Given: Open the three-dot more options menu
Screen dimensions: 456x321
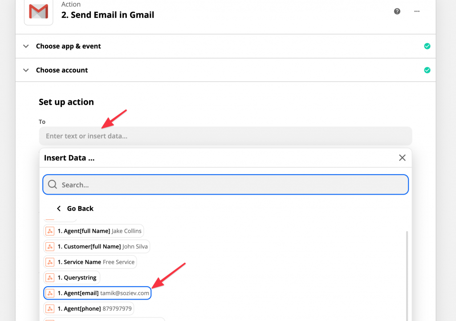Looking at the screenshot, I should point(417,12).
